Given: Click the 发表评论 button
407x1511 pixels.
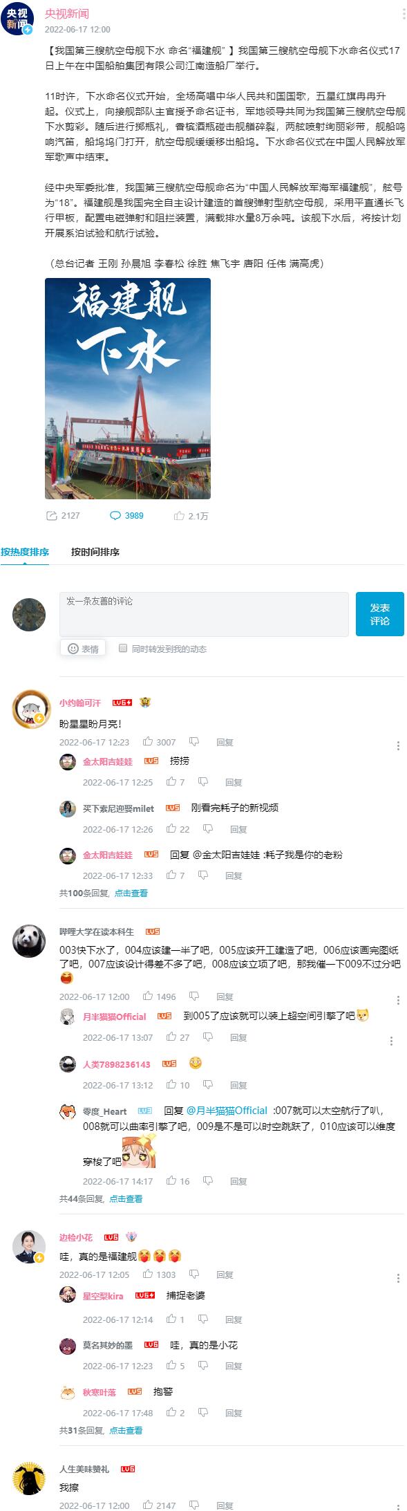Looking at the screenshot, I should click(x=380, y=614).
